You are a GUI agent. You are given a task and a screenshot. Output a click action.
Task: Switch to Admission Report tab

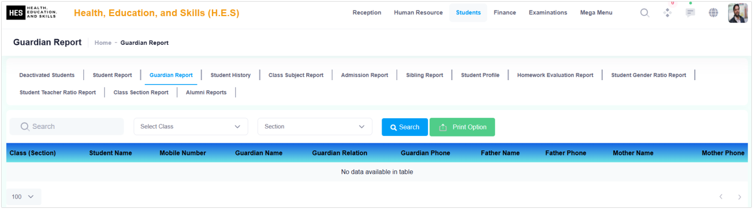(364, 75)
